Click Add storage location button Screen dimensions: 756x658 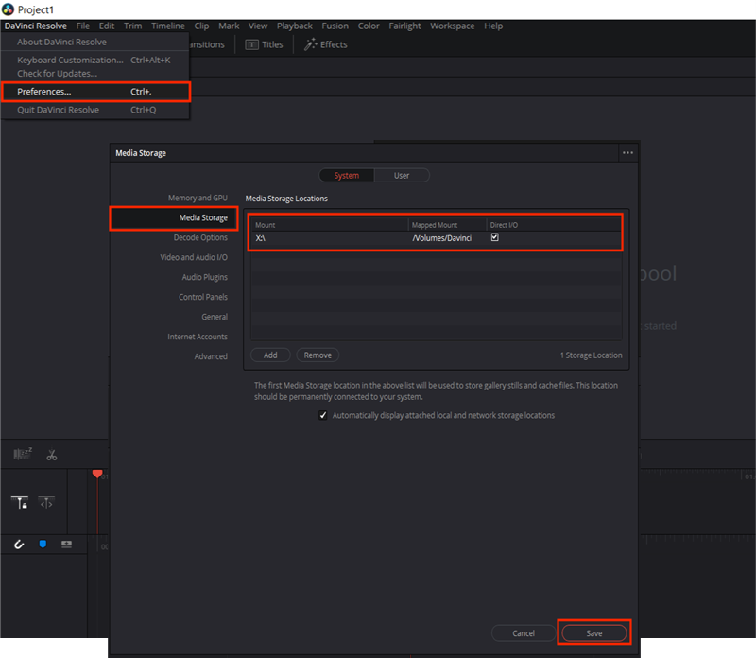click(270, 355)
